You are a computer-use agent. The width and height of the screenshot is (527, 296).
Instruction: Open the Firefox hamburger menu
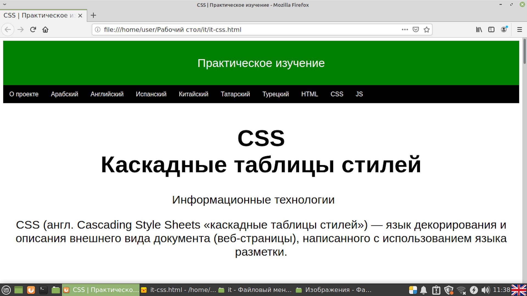(x=519, y=29)
